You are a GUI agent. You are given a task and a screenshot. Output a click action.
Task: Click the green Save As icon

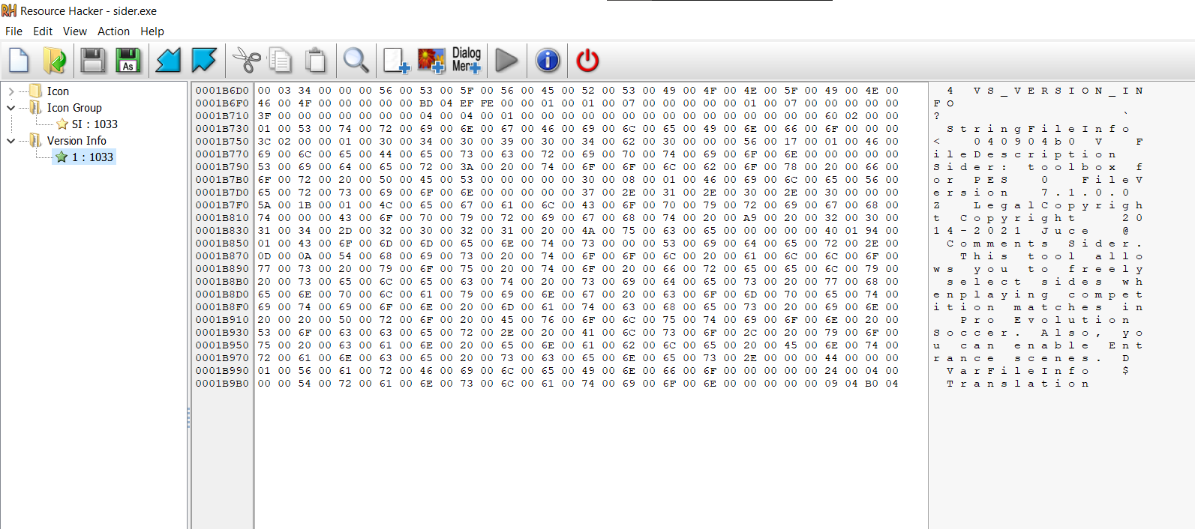[x=129, y=61]
